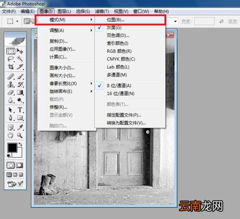
Task: Choose RGB 颜色(R) mode
Action: click(x=130, y=51)
